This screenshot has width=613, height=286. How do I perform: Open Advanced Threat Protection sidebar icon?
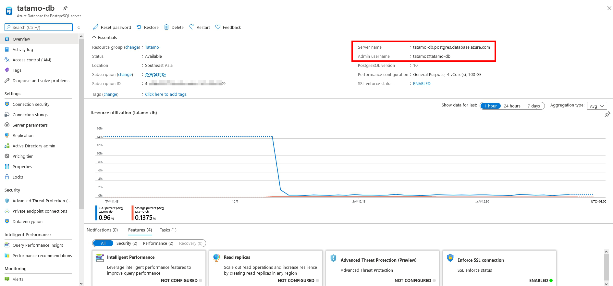(7, 201)
